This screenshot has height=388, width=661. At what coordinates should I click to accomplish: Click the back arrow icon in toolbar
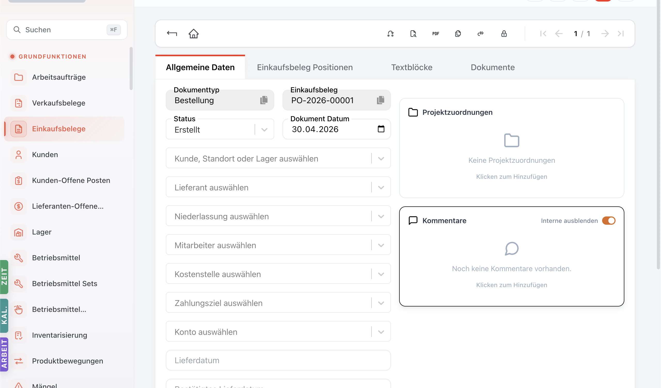(x=172, y=34)
